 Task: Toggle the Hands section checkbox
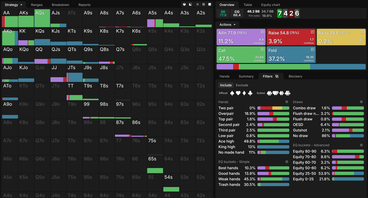[287, 102]
